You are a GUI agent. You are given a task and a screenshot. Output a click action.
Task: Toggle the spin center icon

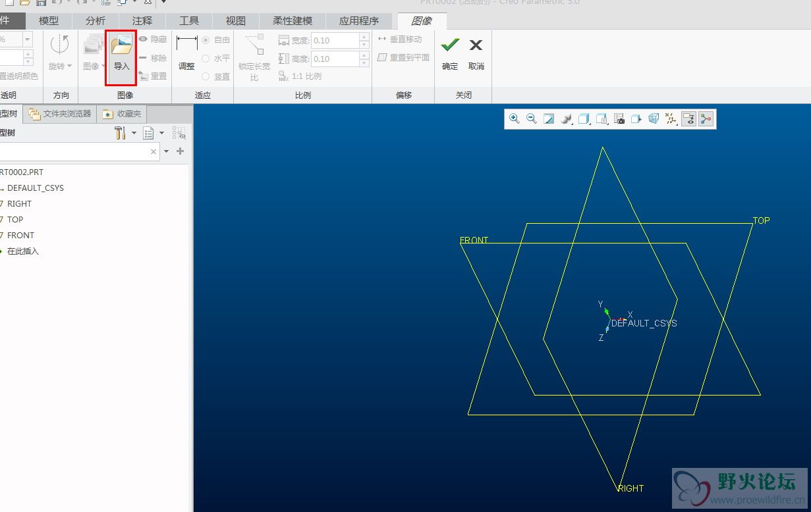tap(706, 119)
